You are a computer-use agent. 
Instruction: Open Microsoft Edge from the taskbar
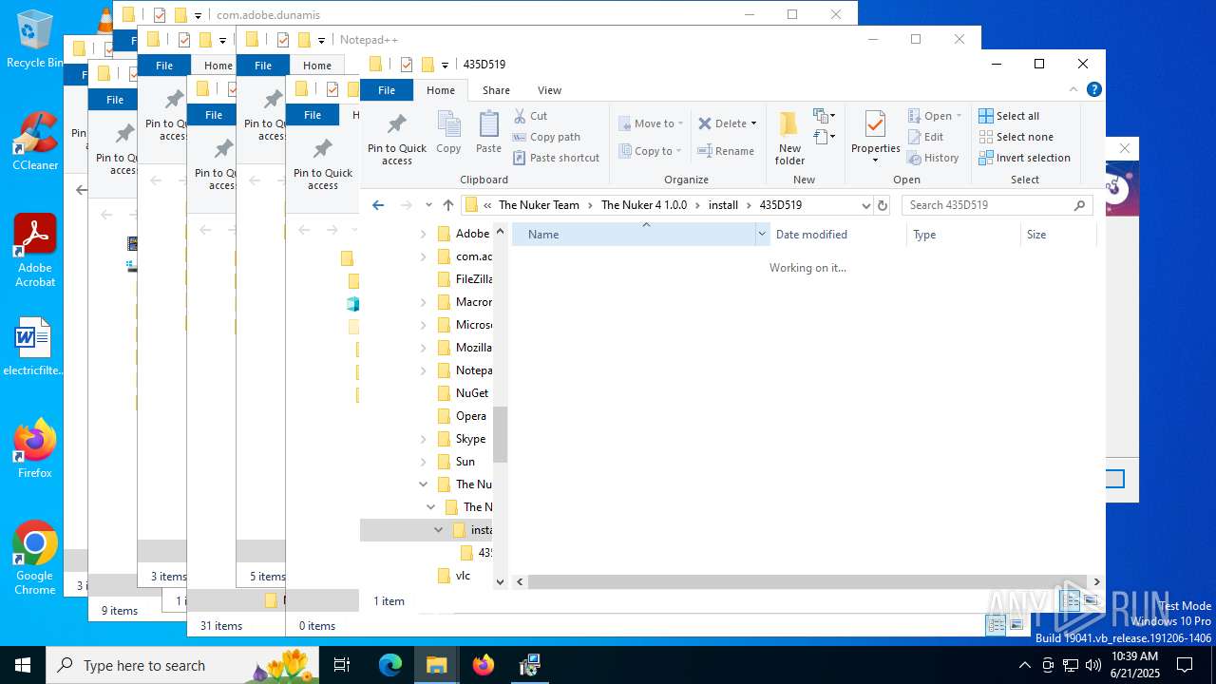pos(390,665)
